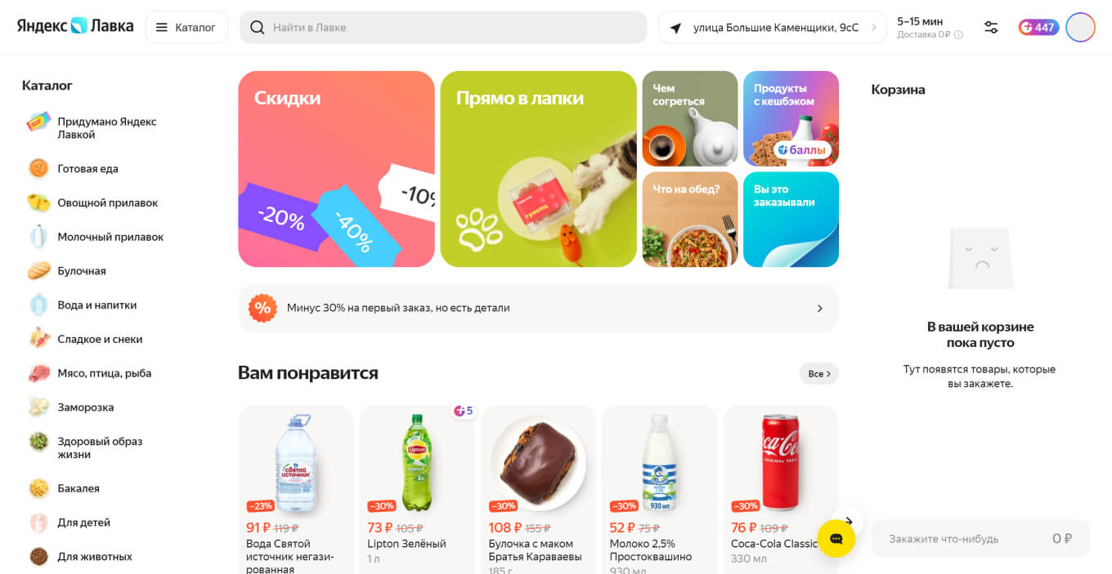Click the location arrow icon beside address
1112x574 pixels.
(x=675, y=28)
